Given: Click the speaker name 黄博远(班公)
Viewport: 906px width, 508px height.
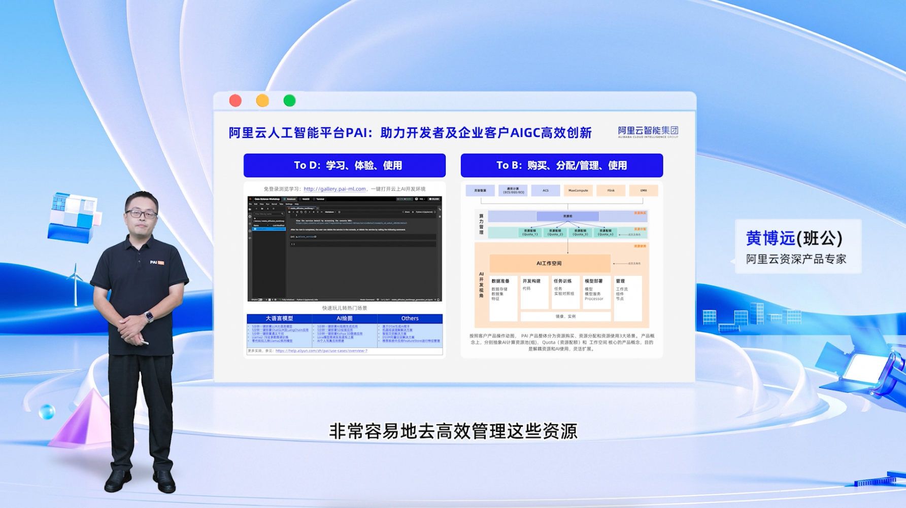Looking at the screenshot, I should coord(794,238).
